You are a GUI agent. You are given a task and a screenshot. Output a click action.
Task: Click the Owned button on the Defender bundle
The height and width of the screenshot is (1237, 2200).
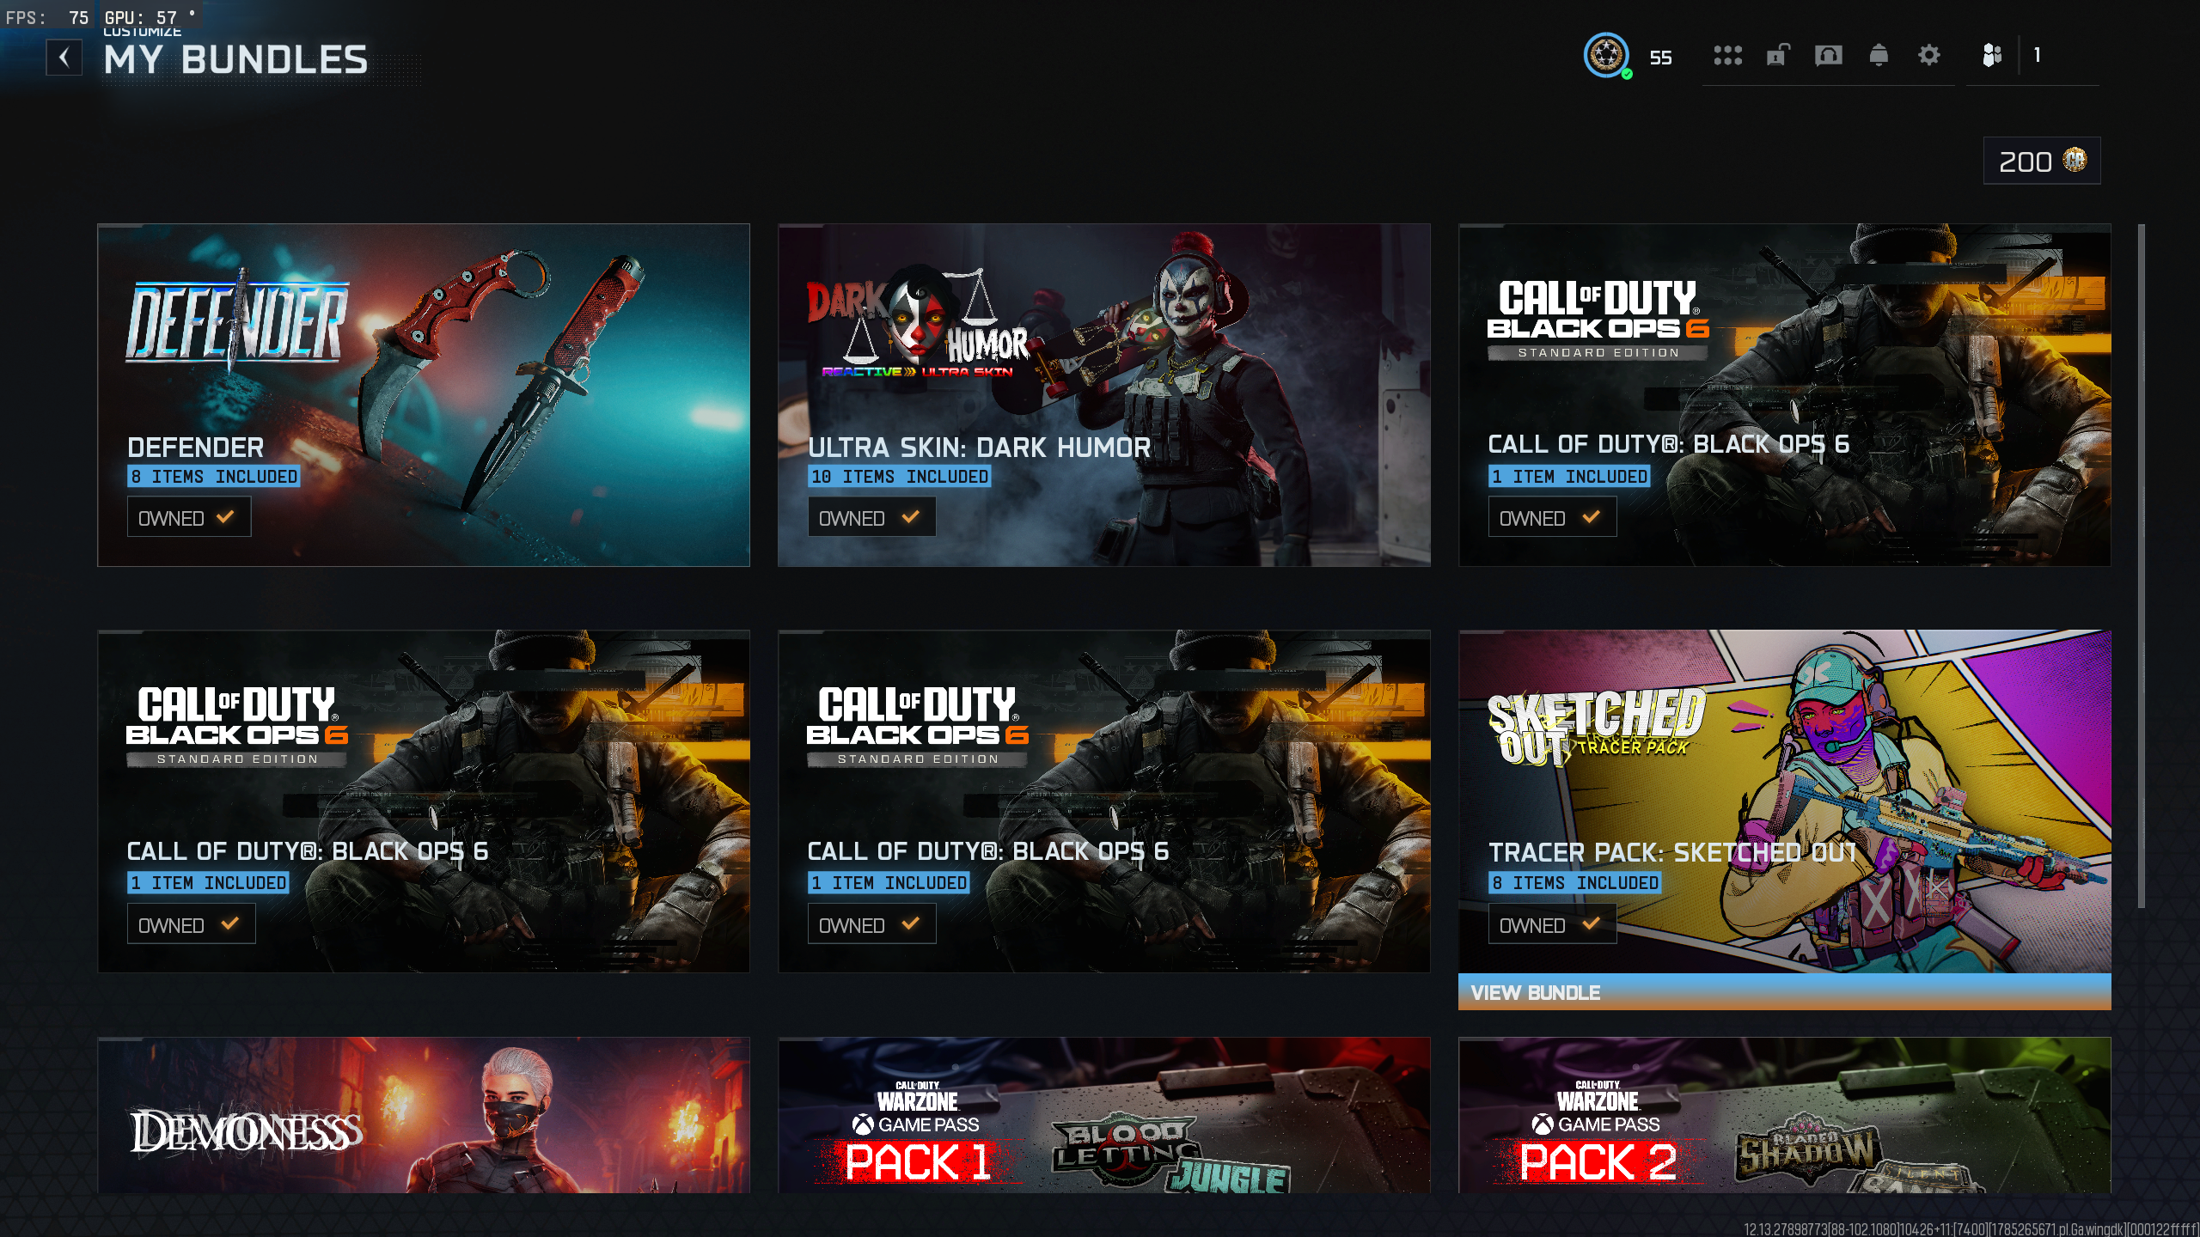click(x=189, y=518)
